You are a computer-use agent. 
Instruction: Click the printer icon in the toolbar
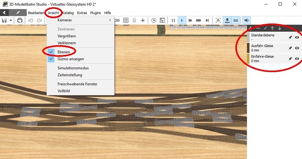[20, 20]
